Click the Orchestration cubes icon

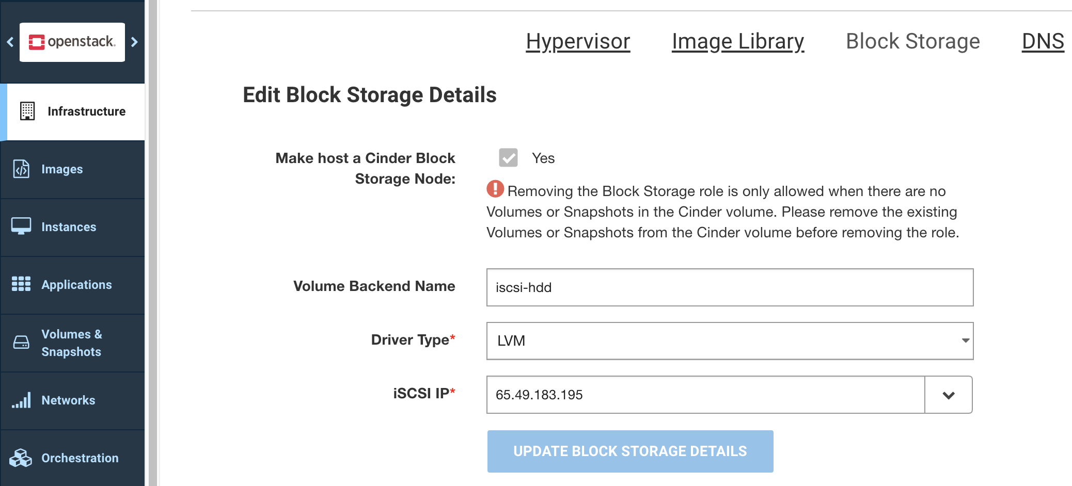point(21,458)
